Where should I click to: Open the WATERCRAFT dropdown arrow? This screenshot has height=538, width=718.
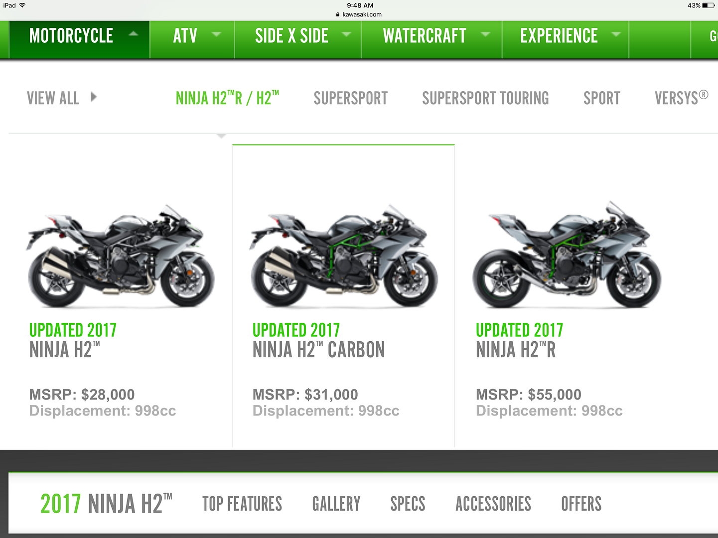(485, 34)
